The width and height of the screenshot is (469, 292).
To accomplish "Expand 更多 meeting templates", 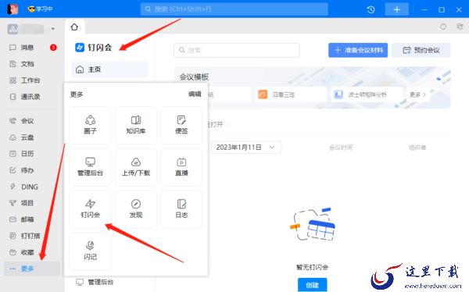I will point(418,94).
